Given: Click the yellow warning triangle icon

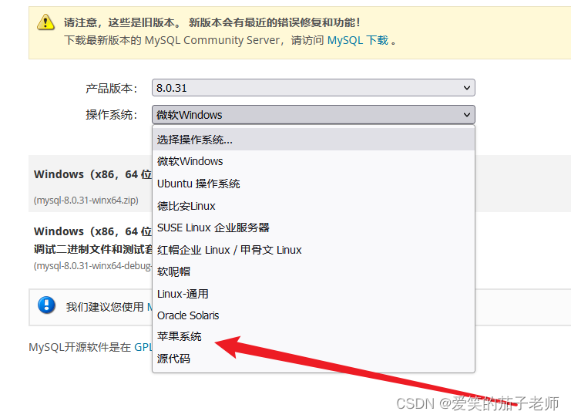Looking at the screenshot, I should coord(46,22).
